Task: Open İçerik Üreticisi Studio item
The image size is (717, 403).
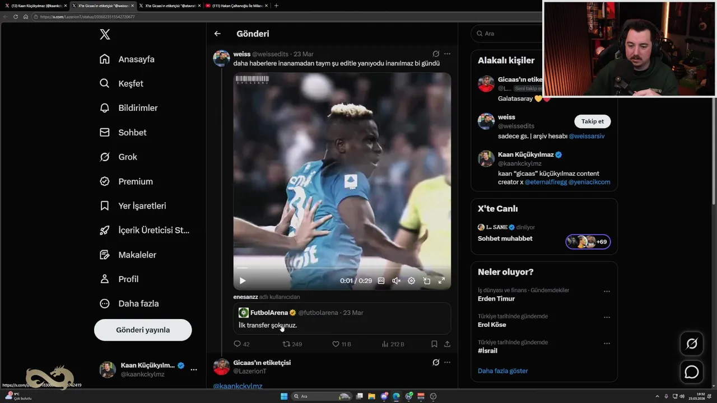Action: [145, 230]
